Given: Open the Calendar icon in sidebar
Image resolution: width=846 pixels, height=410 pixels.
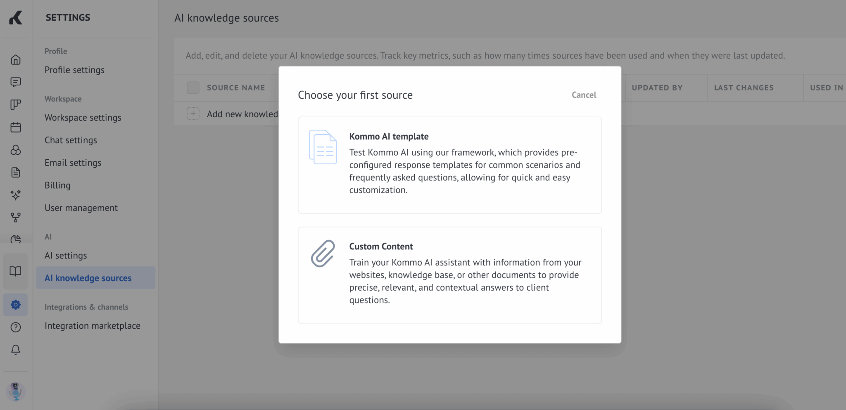Looking at the screenshot, I should (16, 127).
